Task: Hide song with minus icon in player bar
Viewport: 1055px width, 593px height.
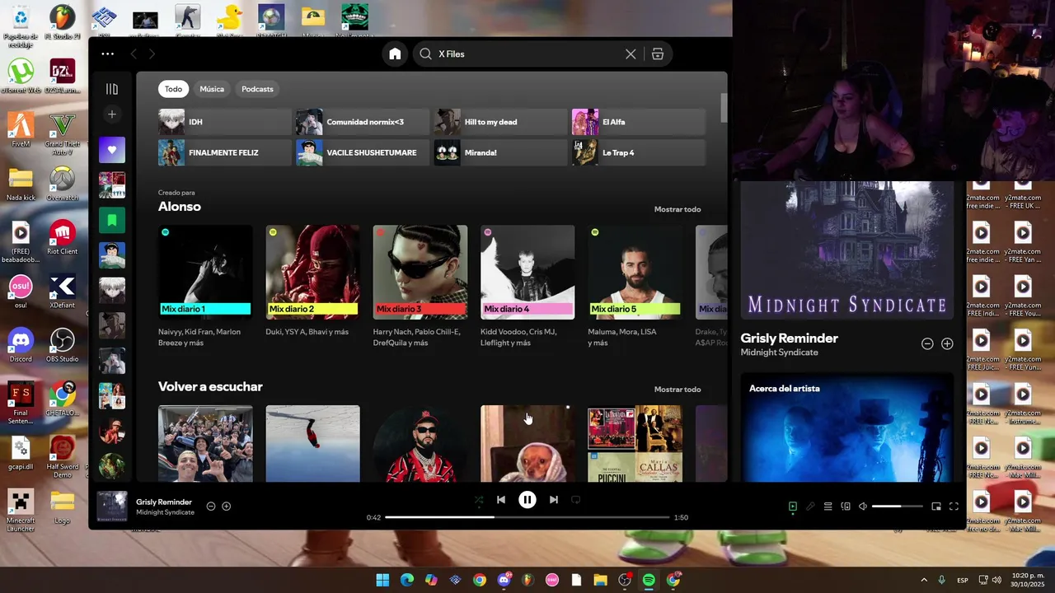Action: pos(211,507)
